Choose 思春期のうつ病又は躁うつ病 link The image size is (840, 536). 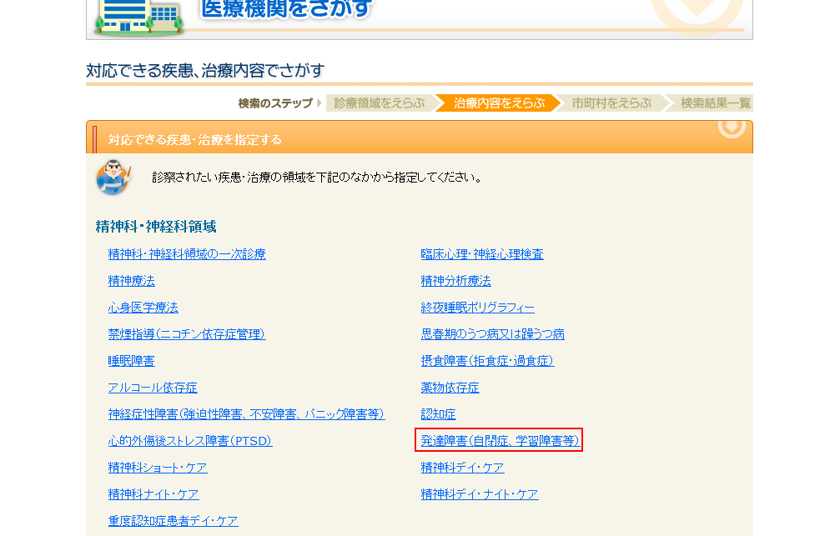[x=493, y=334]
